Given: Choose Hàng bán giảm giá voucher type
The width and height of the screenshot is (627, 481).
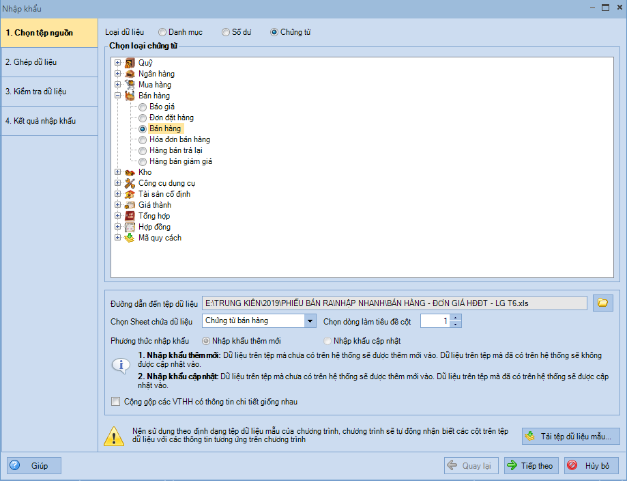Looking at the screenshot, I should click(x=143, y=161).
